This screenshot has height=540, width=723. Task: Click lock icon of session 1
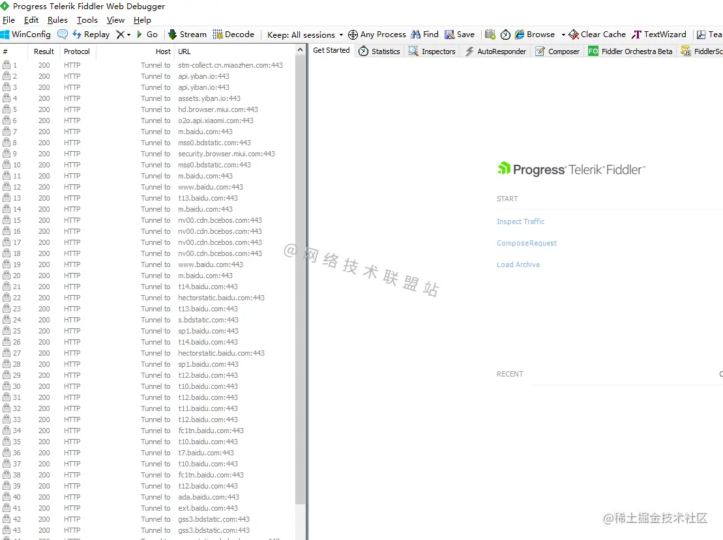7,64
